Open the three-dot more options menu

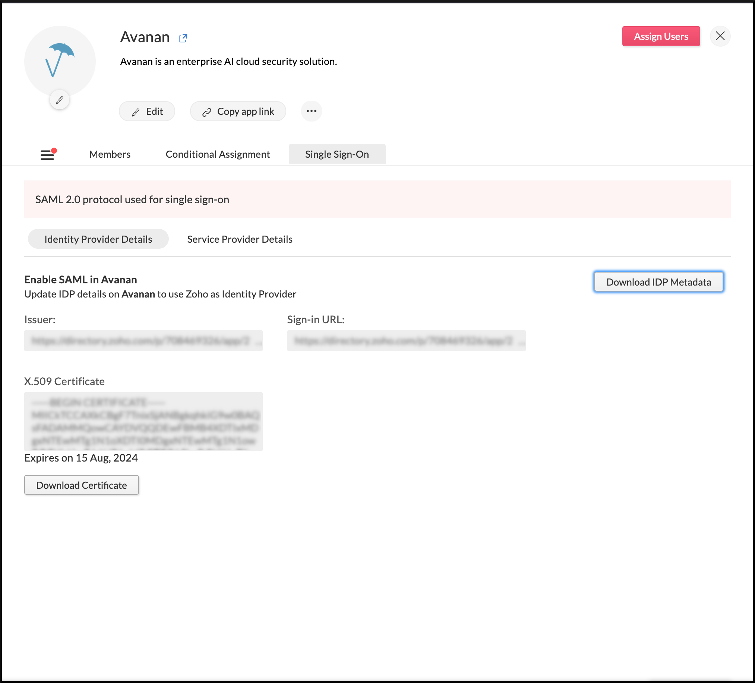(x=311, y=111)
